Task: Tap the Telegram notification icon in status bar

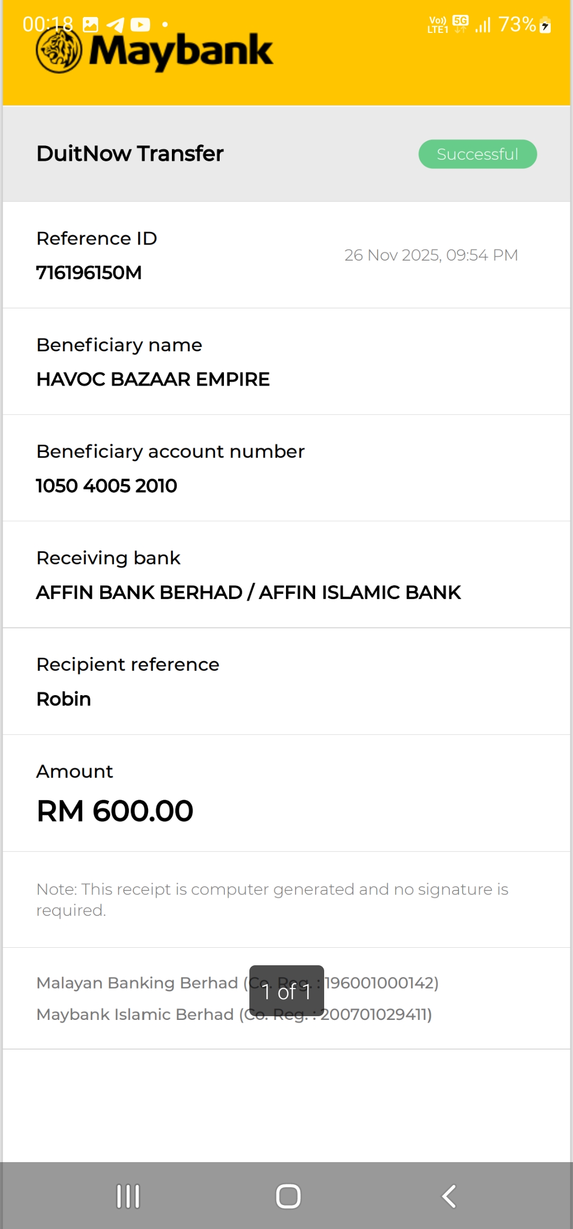Action: point(115,25)
